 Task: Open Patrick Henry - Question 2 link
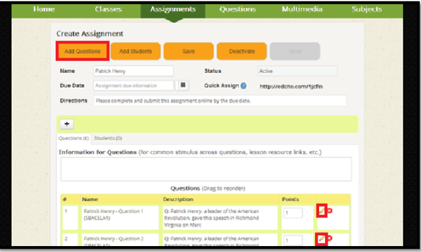(114, 239)
